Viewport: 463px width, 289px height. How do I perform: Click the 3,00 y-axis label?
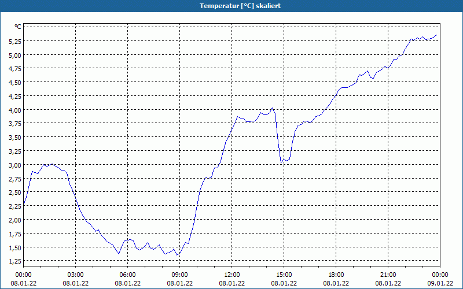click(x=15, y=165)
